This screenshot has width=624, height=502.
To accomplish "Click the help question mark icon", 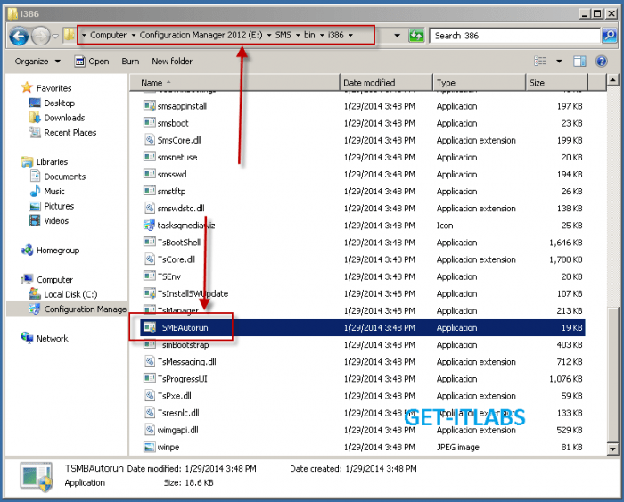I will (x=601, y=61).
